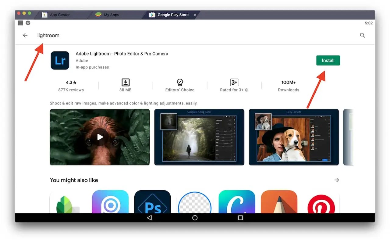Open the Canva app icon
The height and width of the screenshot is (242, 390).
point(237,202)
